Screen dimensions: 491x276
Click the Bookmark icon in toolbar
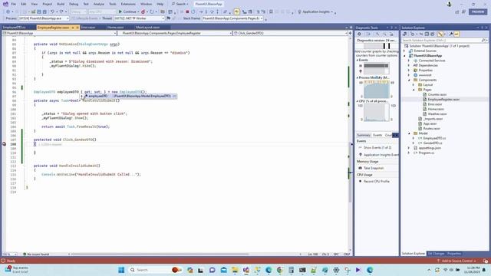[x=271, y=11]
